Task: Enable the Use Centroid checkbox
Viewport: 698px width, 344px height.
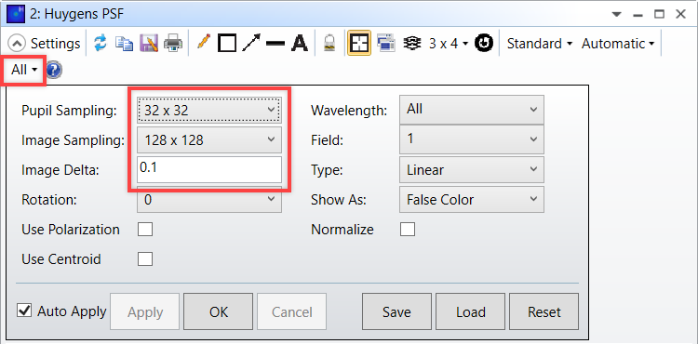Action: (x=145, y=259)
